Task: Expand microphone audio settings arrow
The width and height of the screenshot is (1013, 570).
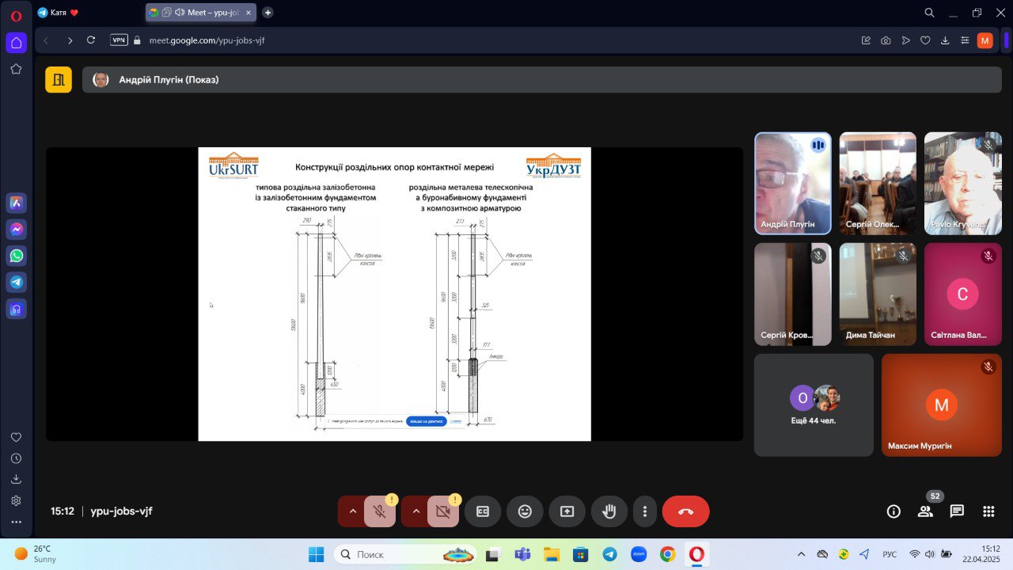Action: point(353,511)
